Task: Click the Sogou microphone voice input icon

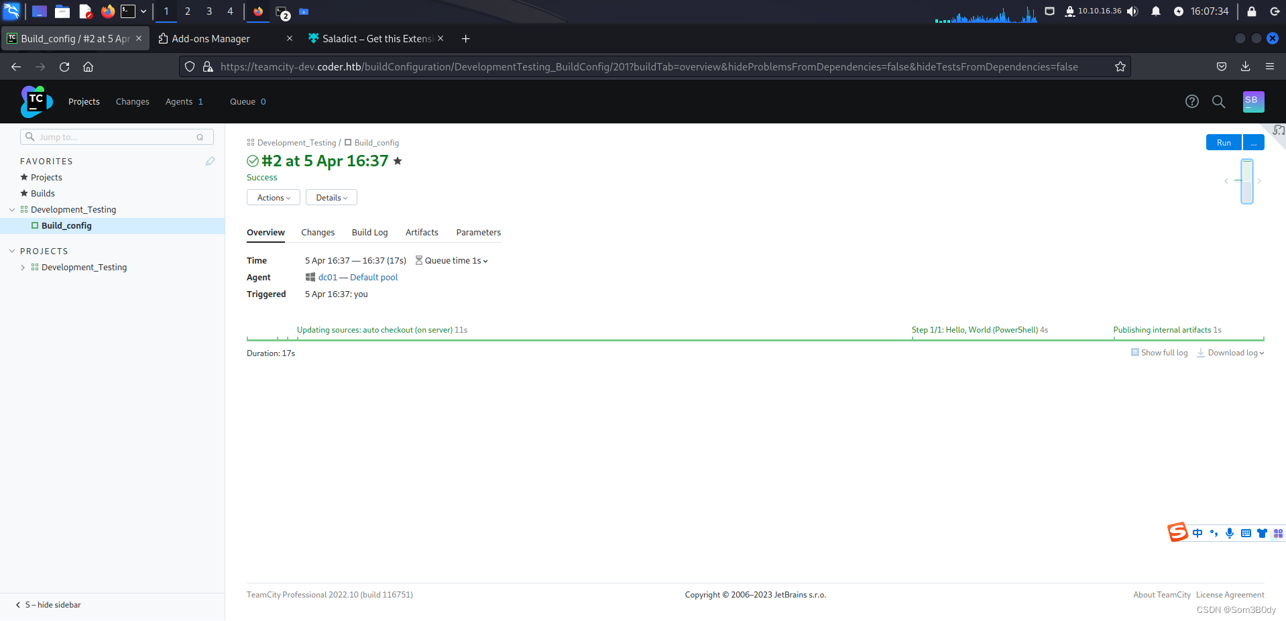Action: [x=1230, y=533]
